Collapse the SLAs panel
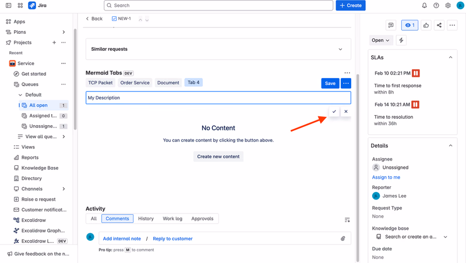Image resolution: width=466 pixels, height=263 pixels. click(450, 57)
